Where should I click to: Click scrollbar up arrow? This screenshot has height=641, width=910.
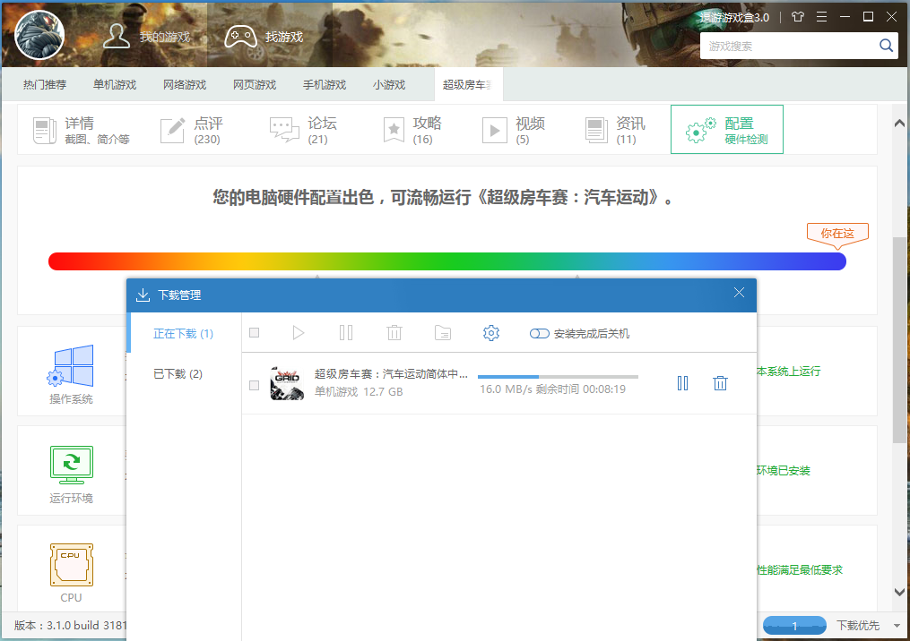[x=899, y=123]
